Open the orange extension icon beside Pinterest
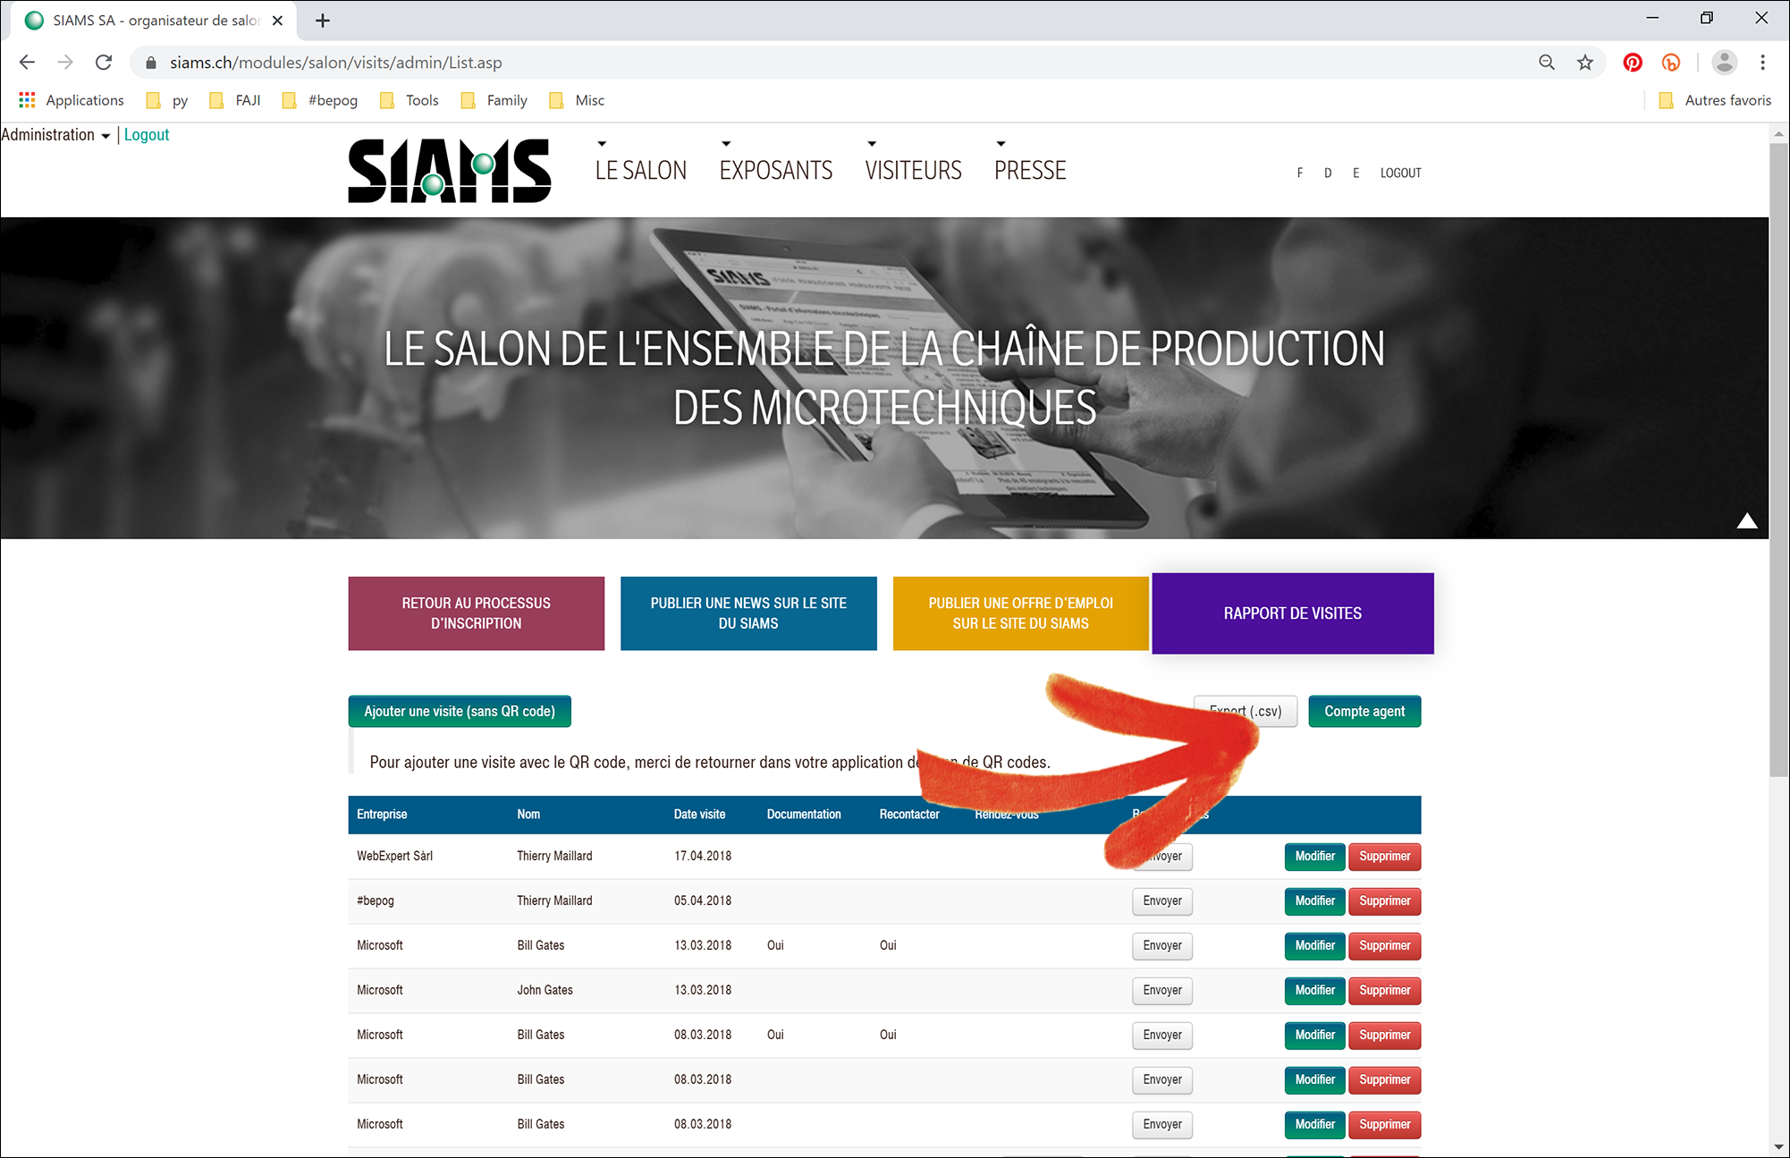The image size is (1790, 1158). pyautogui.click(x=1671, y=63)
